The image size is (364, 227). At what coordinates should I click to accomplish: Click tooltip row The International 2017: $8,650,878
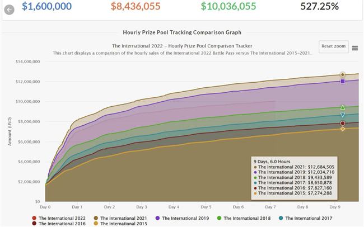(292, 183)
